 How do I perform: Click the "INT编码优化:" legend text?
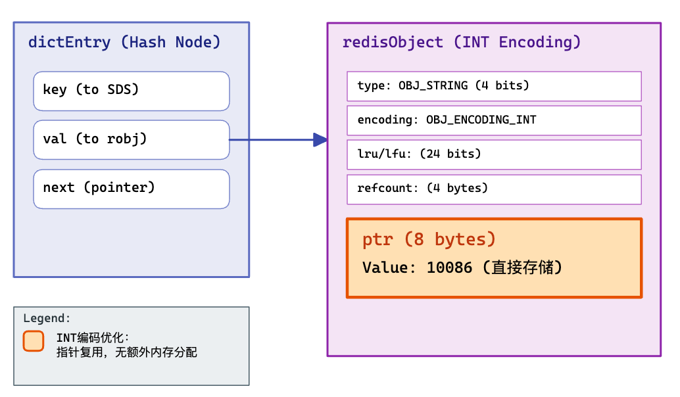point(93,338)
